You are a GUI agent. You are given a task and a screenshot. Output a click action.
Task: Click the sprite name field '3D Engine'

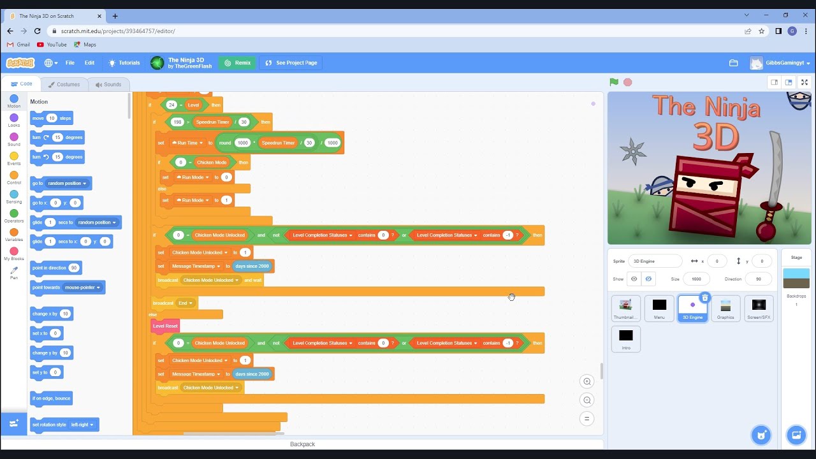(x=655, y=261)
